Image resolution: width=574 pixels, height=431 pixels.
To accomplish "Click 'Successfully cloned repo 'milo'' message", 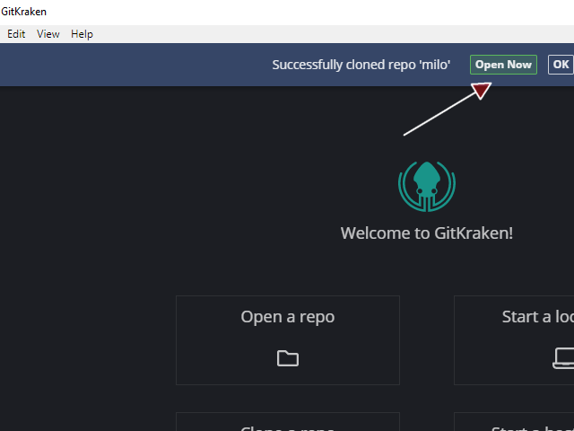I will click(x=361, y=65).
